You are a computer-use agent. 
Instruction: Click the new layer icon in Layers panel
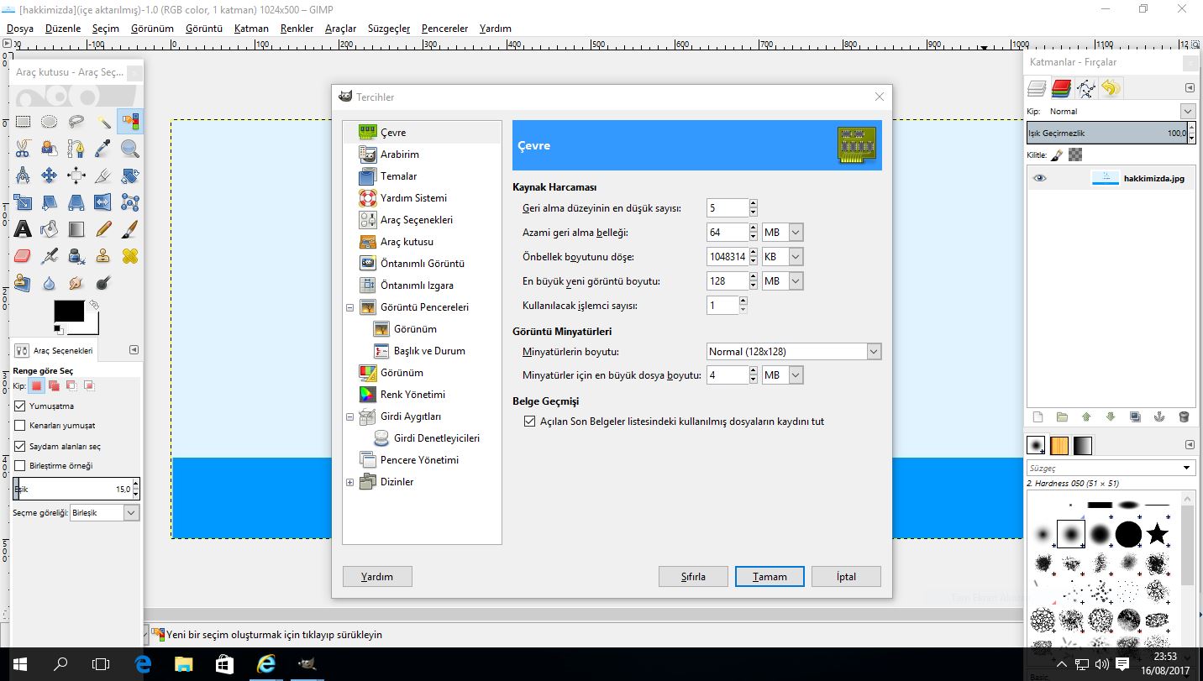1038,416
